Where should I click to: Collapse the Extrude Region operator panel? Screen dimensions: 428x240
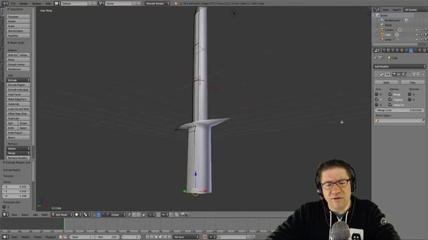(x=16, y=163)
